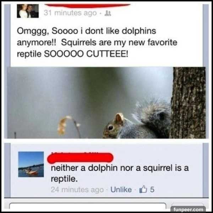The width and height of the screenshot is (213, 213).
Task: Click Unlike on the comment
Action: [x=121, y=190]
